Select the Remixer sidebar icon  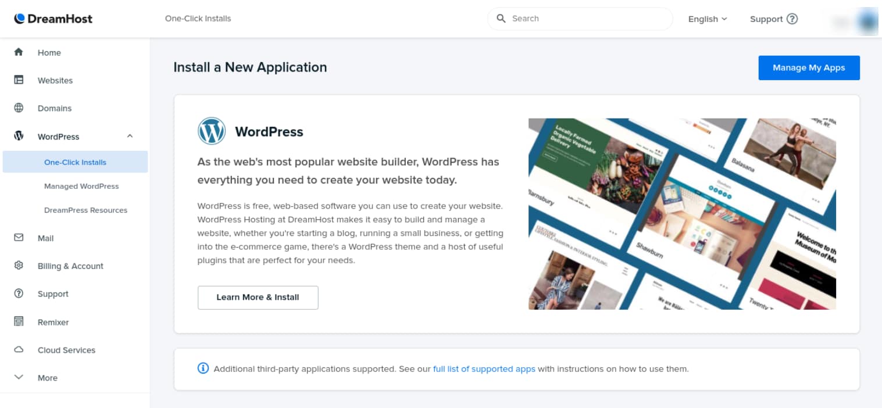18,322
